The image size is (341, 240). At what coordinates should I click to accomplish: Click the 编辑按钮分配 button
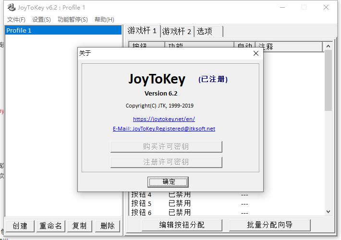pyautogui.click(x=182, y=225)
